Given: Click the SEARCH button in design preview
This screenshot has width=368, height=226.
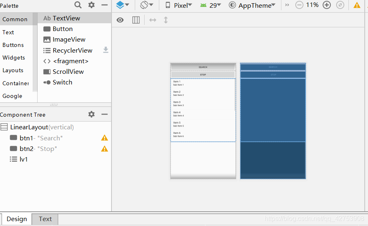Looking at the screenshot, I should [203, 67].
